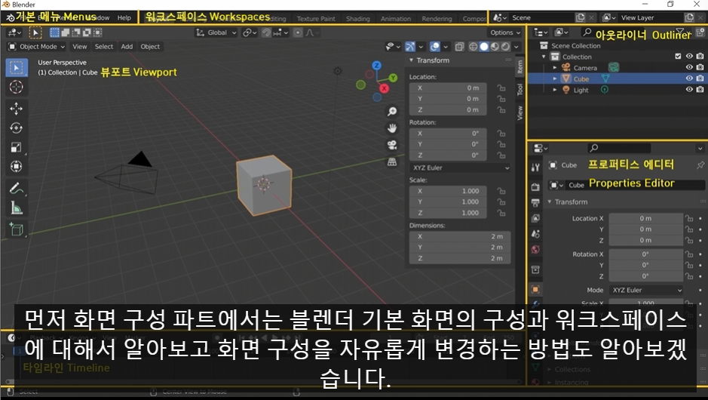Disable Cube in renders via camera icon
708x400 pixels.
pyautogui.click(x=700, y=78)
